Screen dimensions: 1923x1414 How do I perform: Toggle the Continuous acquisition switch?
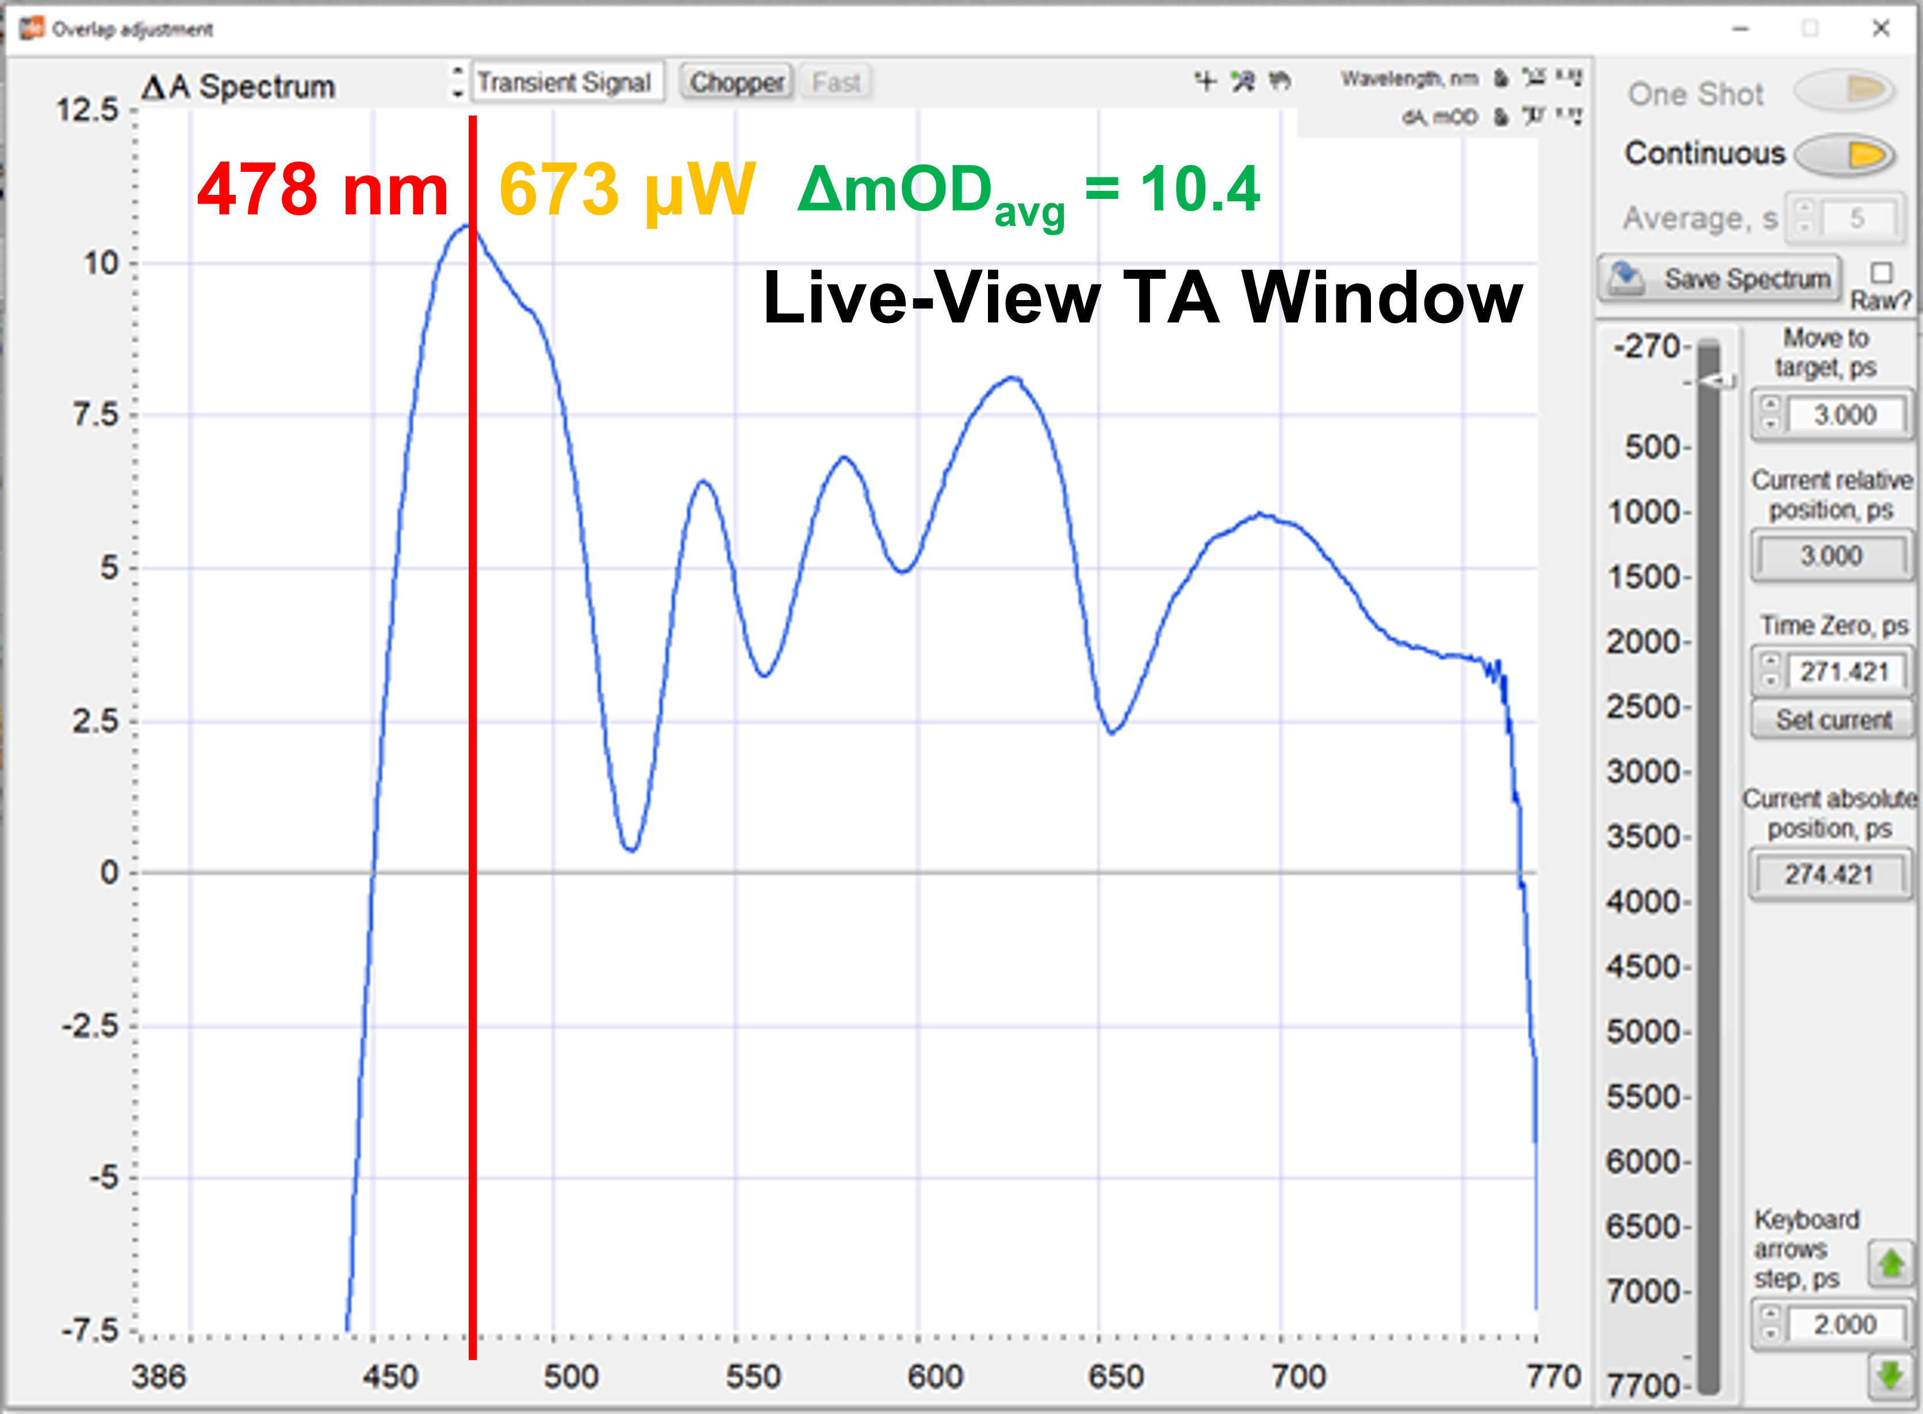click(x=1844, y=155)
